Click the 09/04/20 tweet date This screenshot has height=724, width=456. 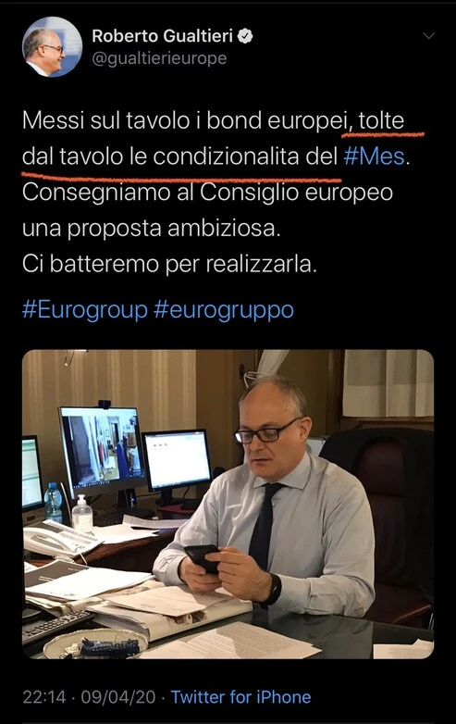tap(118, 697)
